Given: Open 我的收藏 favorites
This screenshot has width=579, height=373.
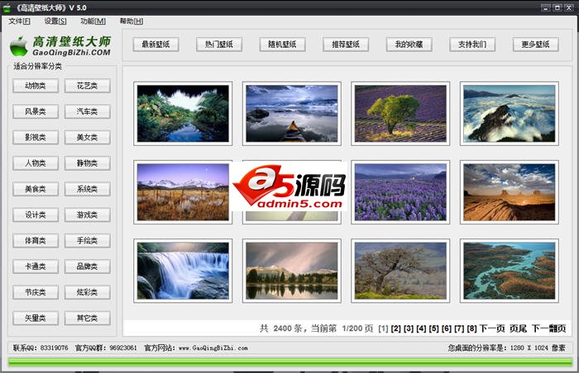Looking at the screenshot, I should point(409,45).
